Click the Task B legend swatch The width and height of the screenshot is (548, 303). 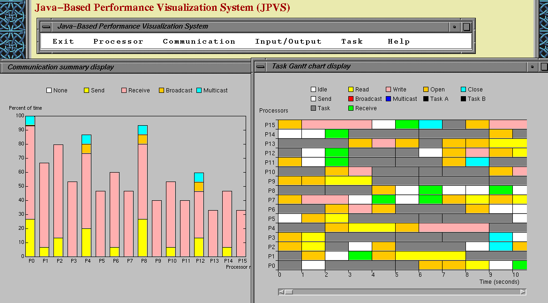[x=464, y=99]
